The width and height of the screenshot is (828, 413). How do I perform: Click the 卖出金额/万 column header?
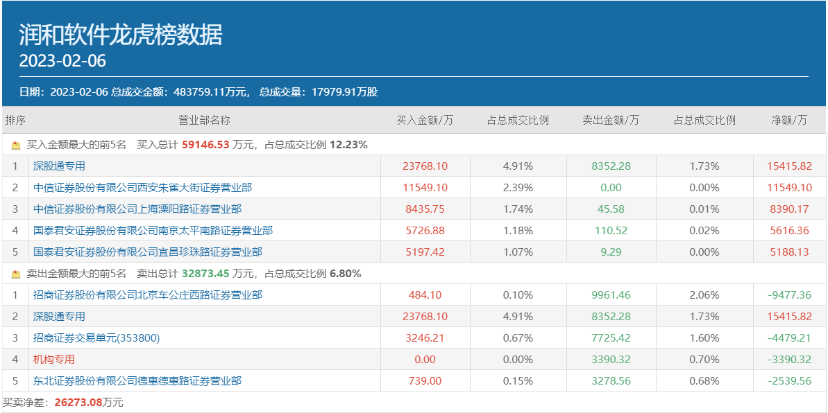(x=611, y=120)
